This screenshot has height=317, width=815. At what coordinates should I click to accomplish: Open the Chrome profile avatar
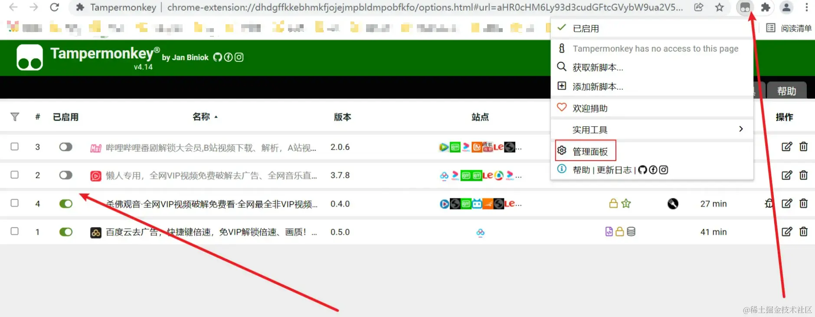[786, 7]
